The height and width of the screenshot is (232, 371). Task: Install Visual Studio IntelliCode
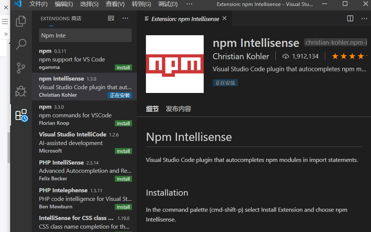pos(123,151)
